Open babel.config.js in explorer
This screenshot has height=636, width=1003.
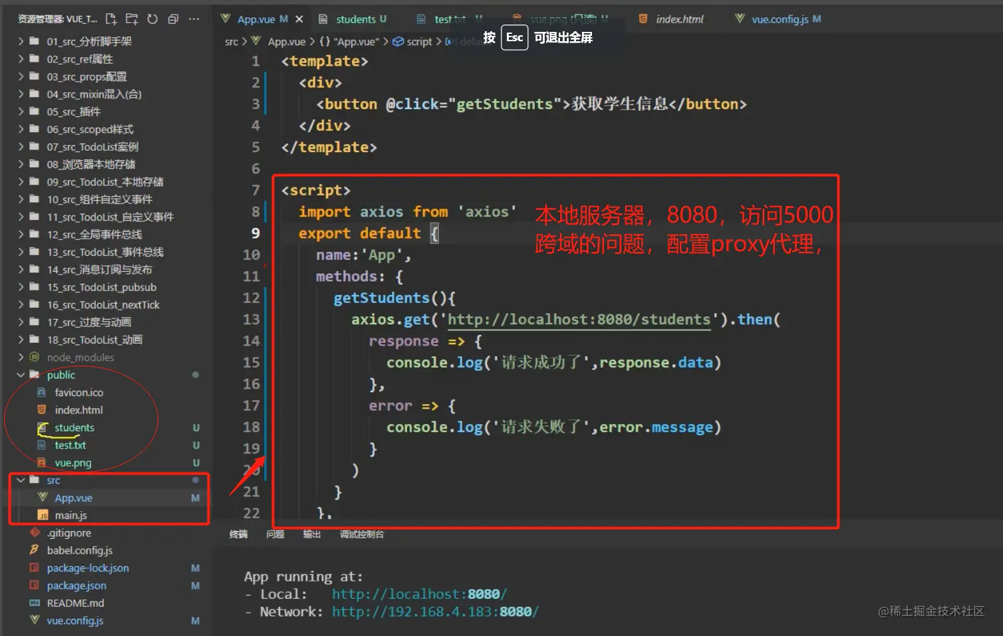(79, 550)
